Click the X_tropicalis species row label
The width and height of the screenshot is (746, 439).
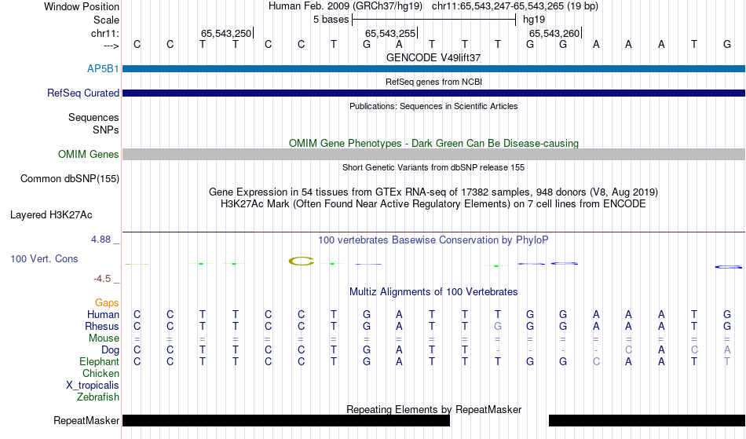pyautogui.click(x=93, y=386)
